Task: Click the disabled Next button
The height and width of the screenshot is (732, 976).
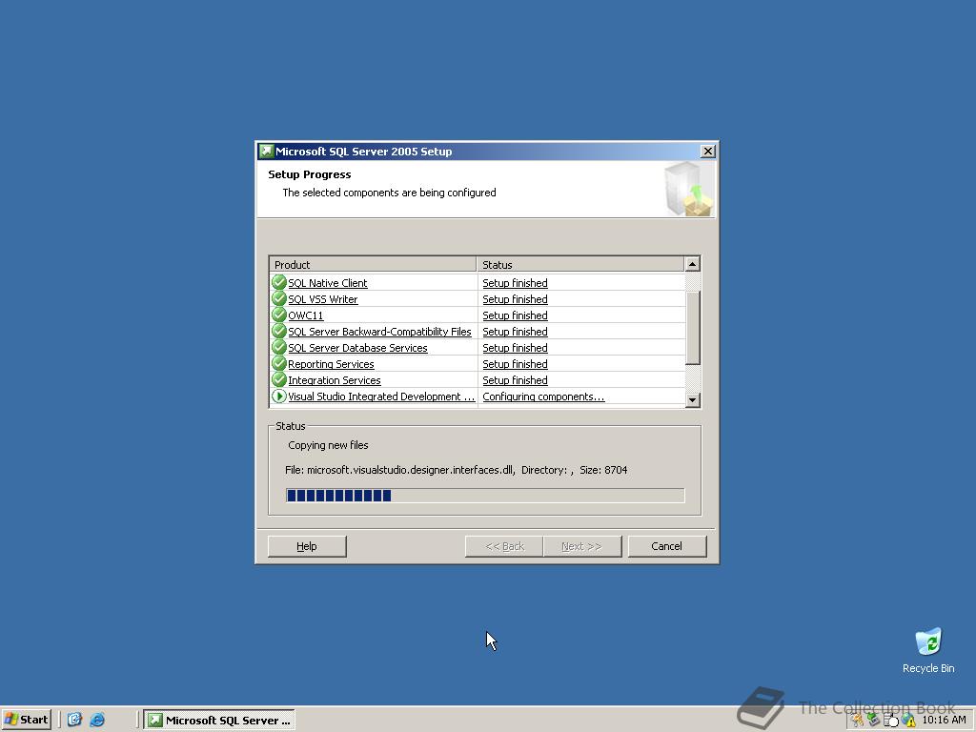Action: 582,546
